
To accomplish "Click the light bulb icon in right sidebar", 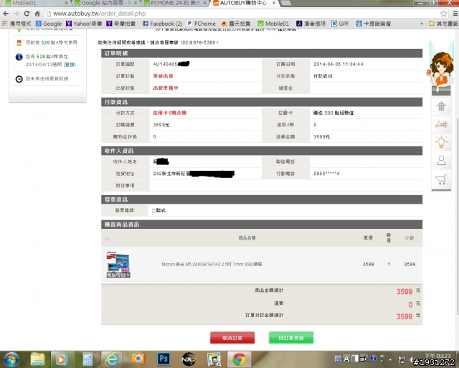I will point(441,142).
